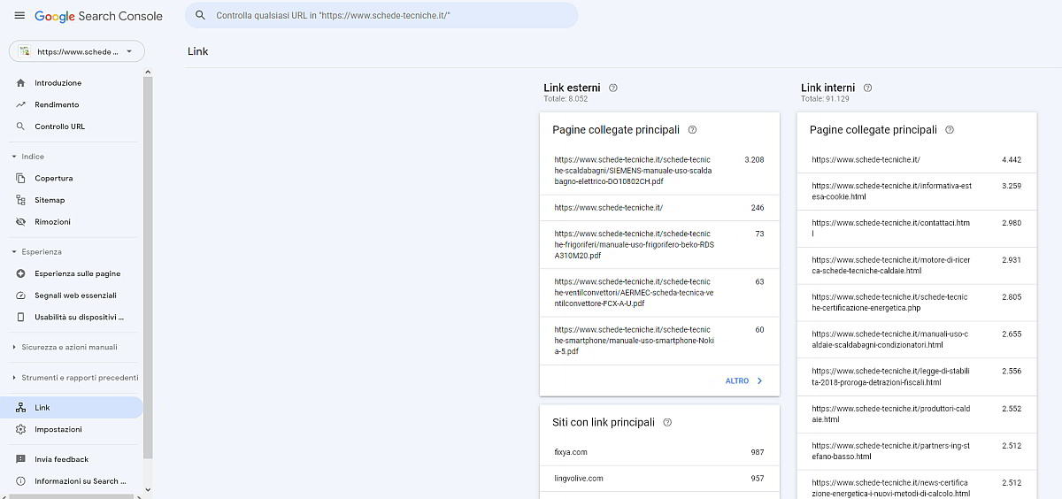Click the Rimozioni crossed-eye icon

(20, 222)
